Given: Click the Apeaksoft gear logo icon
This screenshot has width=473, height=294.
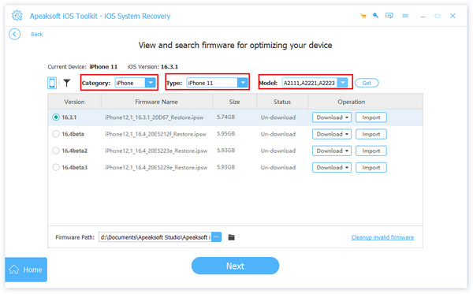Looking at the screenshot, I should (x=17, y=16).
